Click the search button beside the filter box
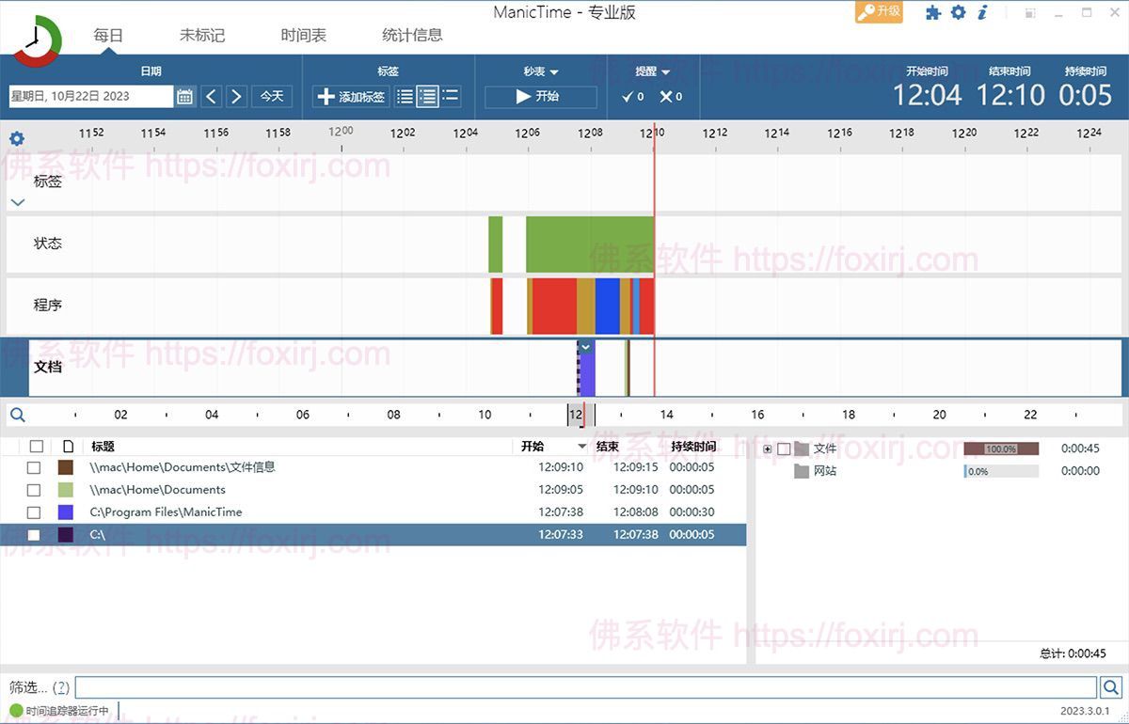 point(1110,687)
